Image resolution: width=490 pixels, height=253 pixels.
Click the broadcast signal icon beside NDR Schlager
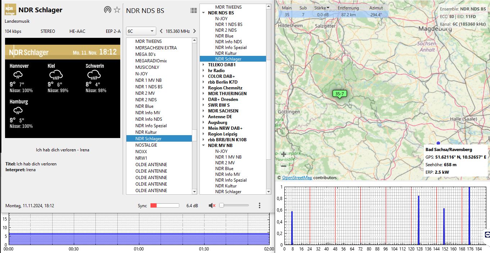pyautogui.click(x=107, y=10)
